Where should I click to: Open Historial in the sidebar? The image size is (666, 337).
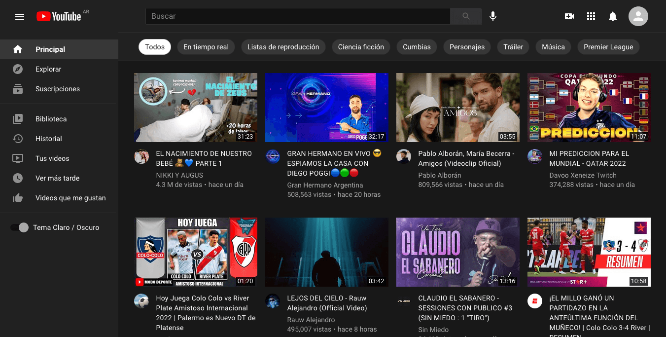(x=59, y=139)
